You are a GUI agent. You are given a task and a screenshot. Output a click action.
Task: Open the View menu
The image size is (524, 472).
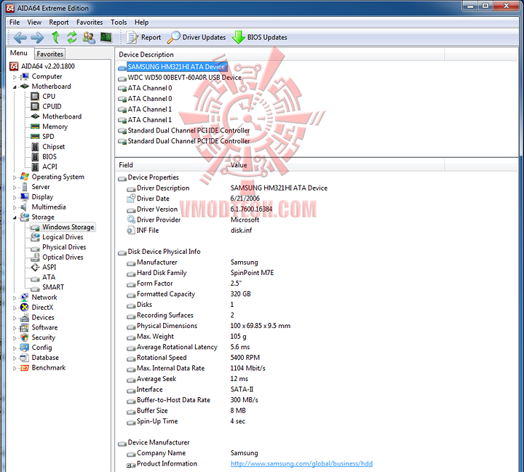pyautogui.click(x=34, y=23)
